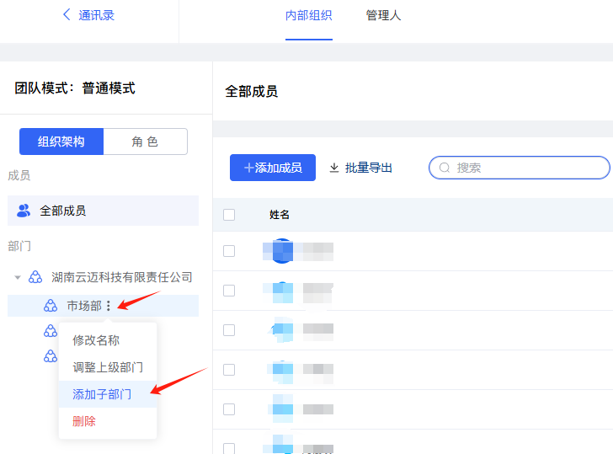
Task: Check the first member row checkbox
Action: [229, 251]
